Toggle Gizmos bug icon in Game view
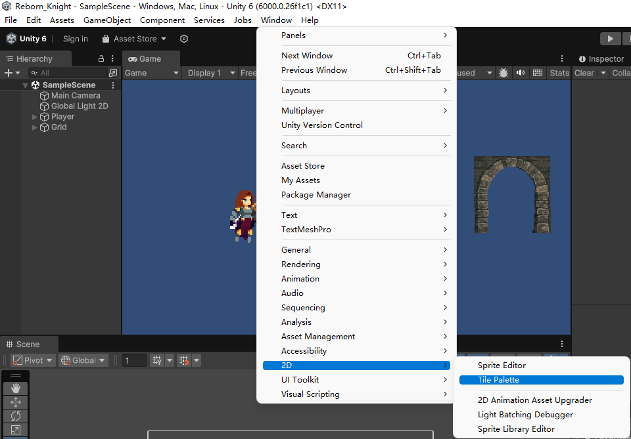Image resolution: width=631 pixels, height=439 pixels. 503,73
